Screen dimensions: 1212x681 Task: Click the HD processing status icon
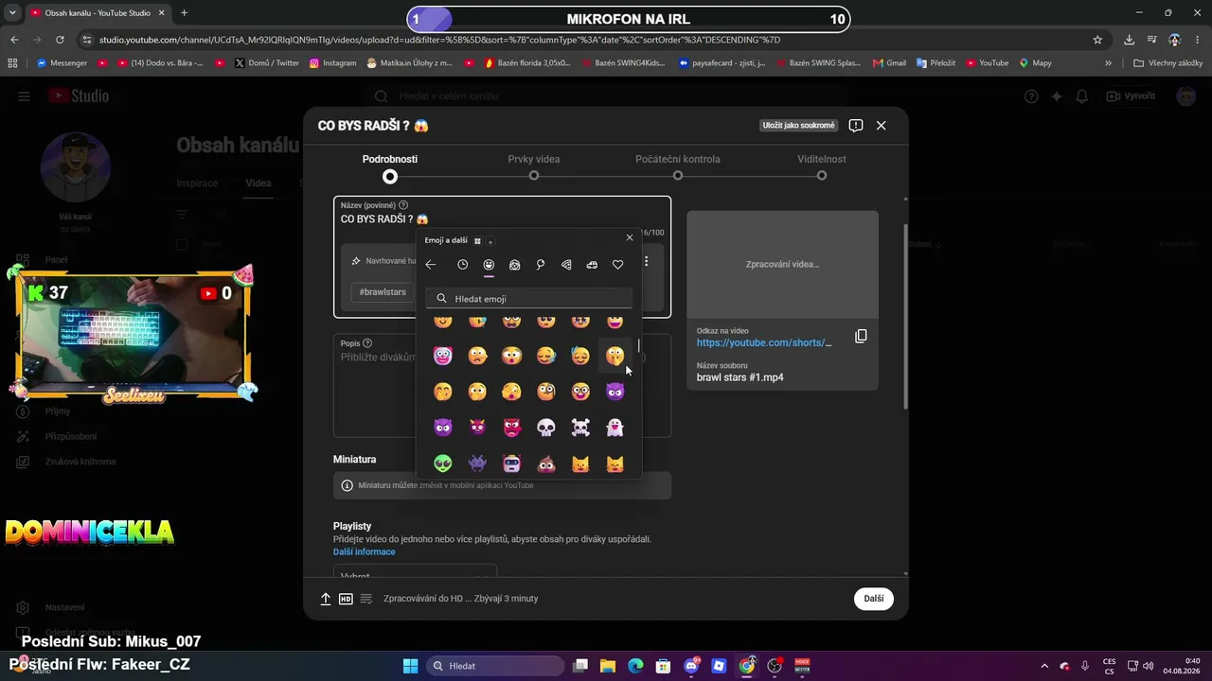click(346, 599)
